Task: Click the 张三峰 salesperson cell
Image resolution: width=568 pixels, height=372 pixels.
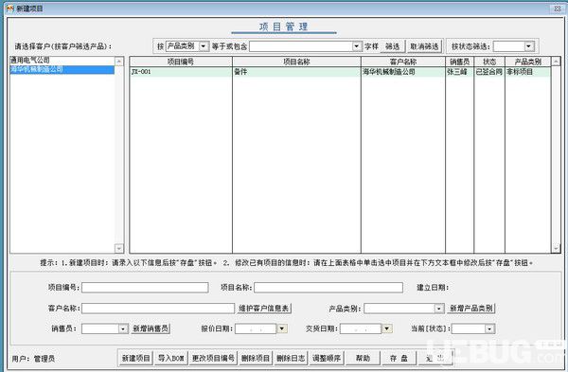Action: coord(460,72)
